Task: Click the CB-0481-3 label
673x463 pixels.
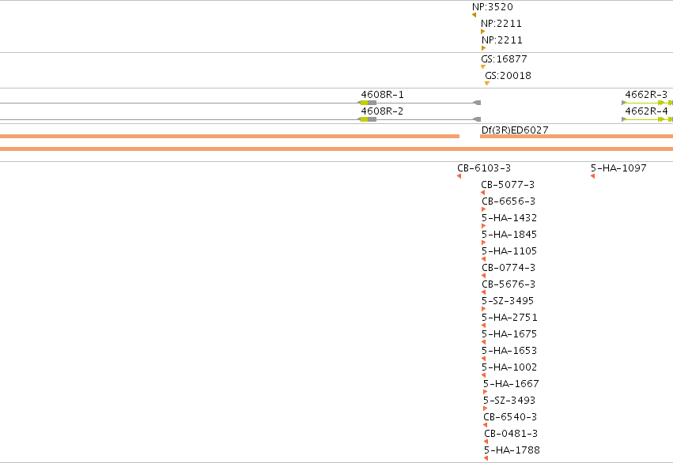Action: click(x=511, y=434)
